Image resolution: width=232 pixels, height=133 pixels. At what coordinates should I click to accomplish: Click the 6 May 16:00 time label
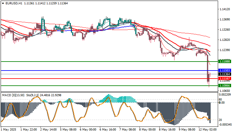click(x=108, y=130)
